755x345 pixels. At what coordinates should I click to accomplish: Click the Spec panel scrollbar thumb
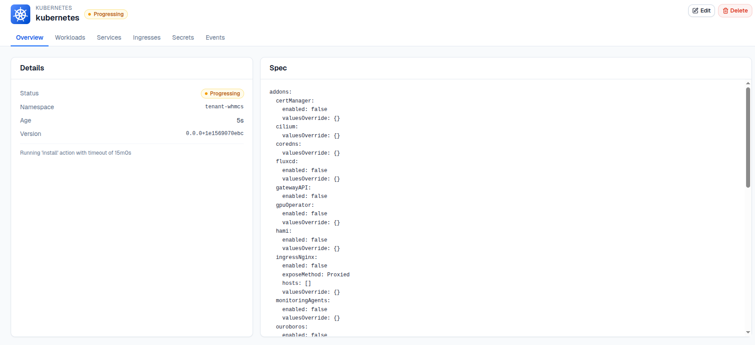click(x=748, y=137)
